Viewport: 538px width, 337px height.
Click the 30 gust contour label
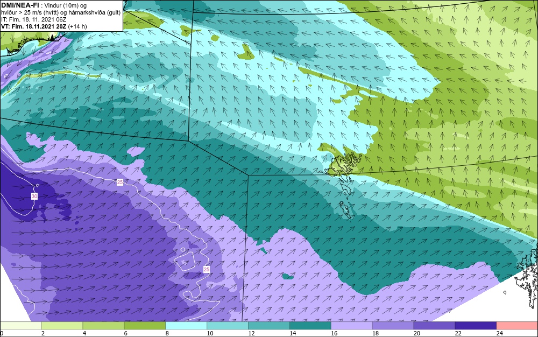[34, 196]
